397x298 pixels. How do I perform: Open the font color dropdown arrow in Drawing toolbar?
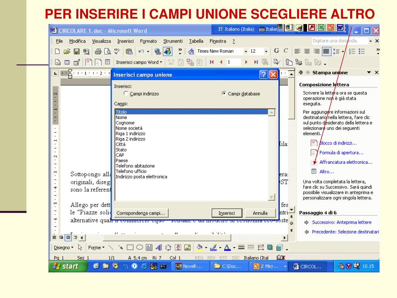[x=234, y=248]
